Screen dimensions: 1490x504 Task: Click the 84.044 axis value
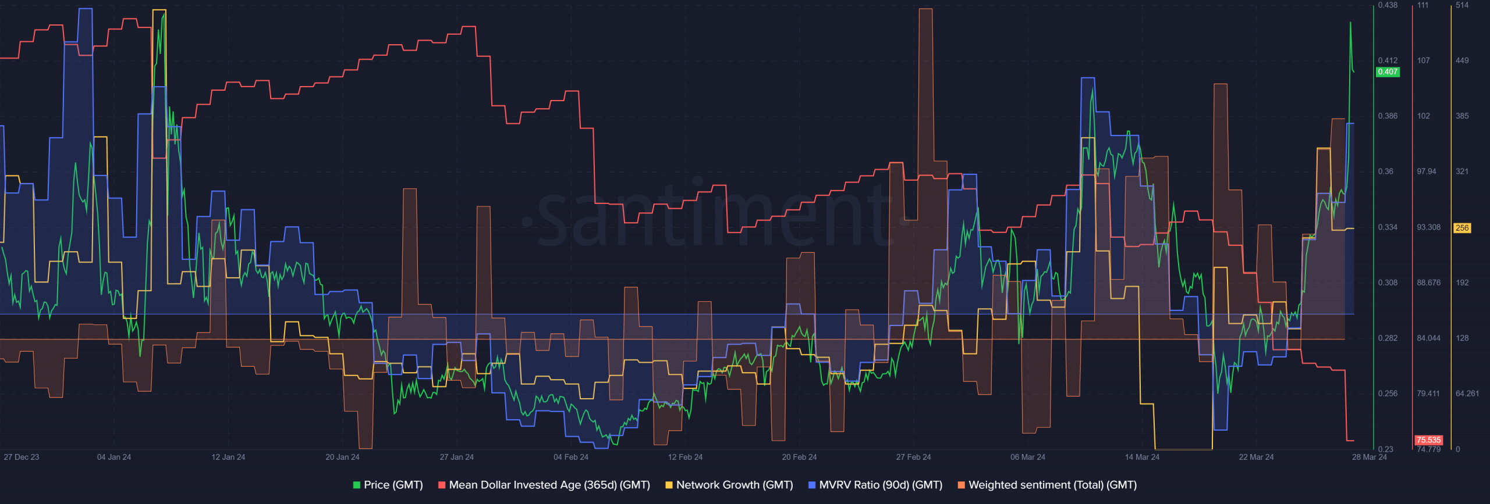1429,338
